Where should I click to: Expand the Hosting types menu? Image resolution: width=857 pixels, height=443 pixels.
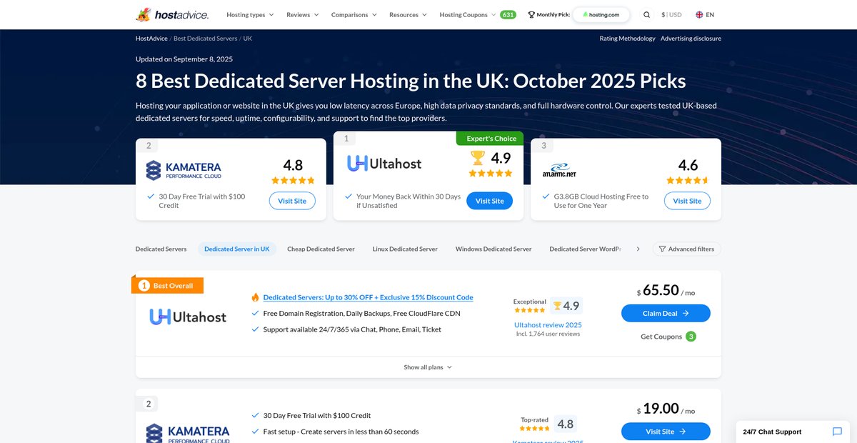pyautogui.click(x=250, y=14)
